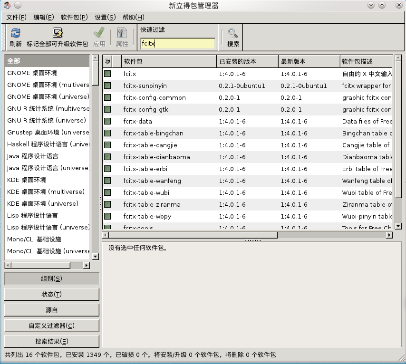Select 'Lisp 程序设计语言' category without suffix
The height and width of the screenshot is (364, 406).
47,215
